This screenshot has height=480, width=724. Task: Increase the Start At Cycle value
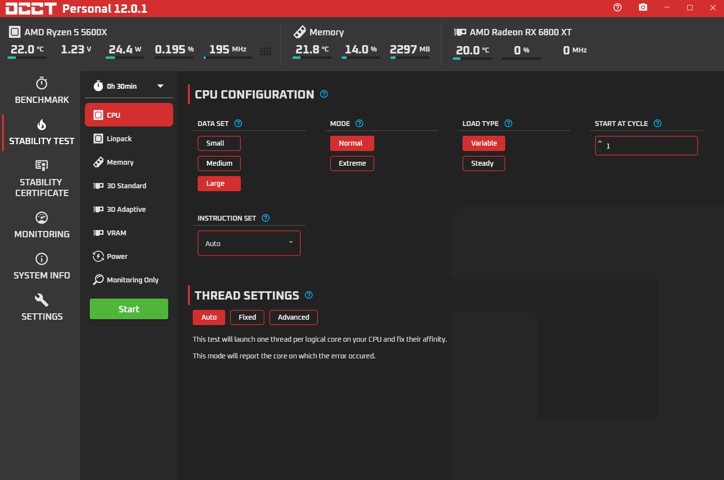[600, 142]
